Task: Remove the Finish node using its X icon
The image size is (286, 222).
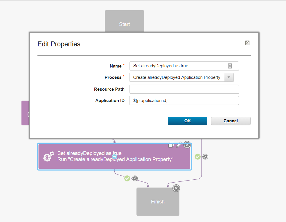Action: [176, 188]
